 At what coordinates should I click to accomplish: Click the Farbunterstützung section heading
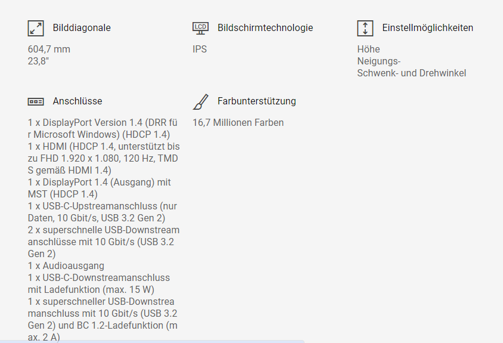pos(257,101)
